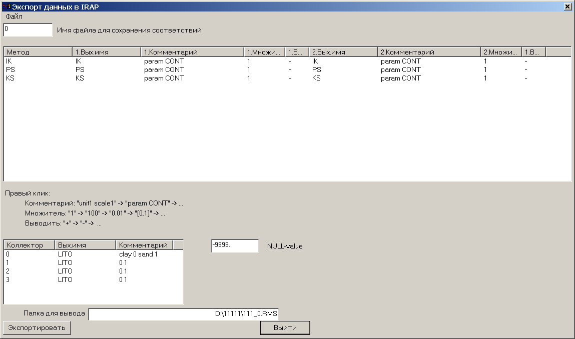Click the Метод column header
575x339 pixels.
click(38, 52)
